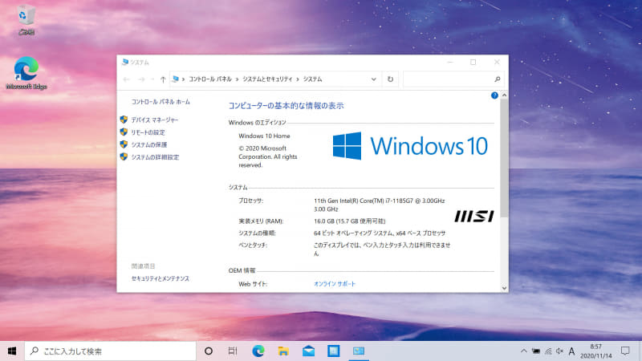Minimize the System window
Viewport: 642px width, 361px height.
450,63
